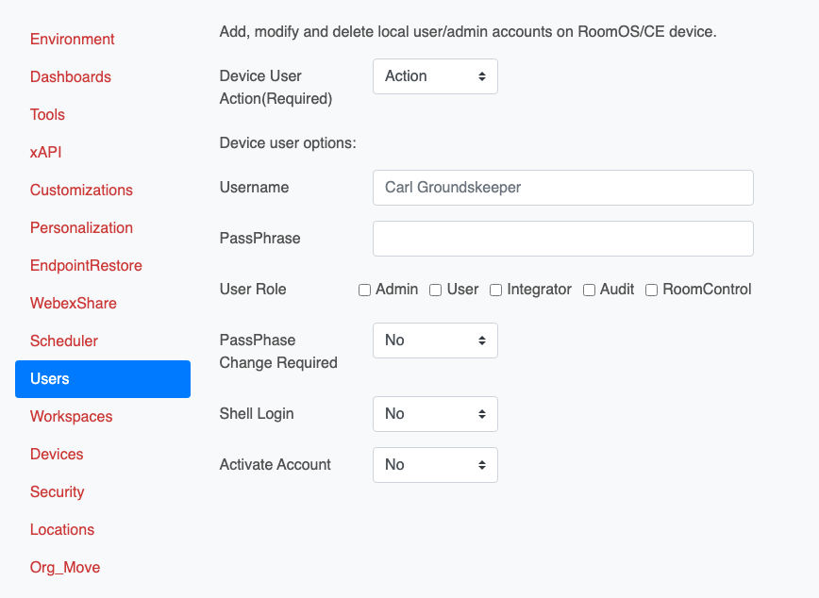Toggle the RoomControl role checkbox
Screen dimensions: 819x598
coord(651,291)
